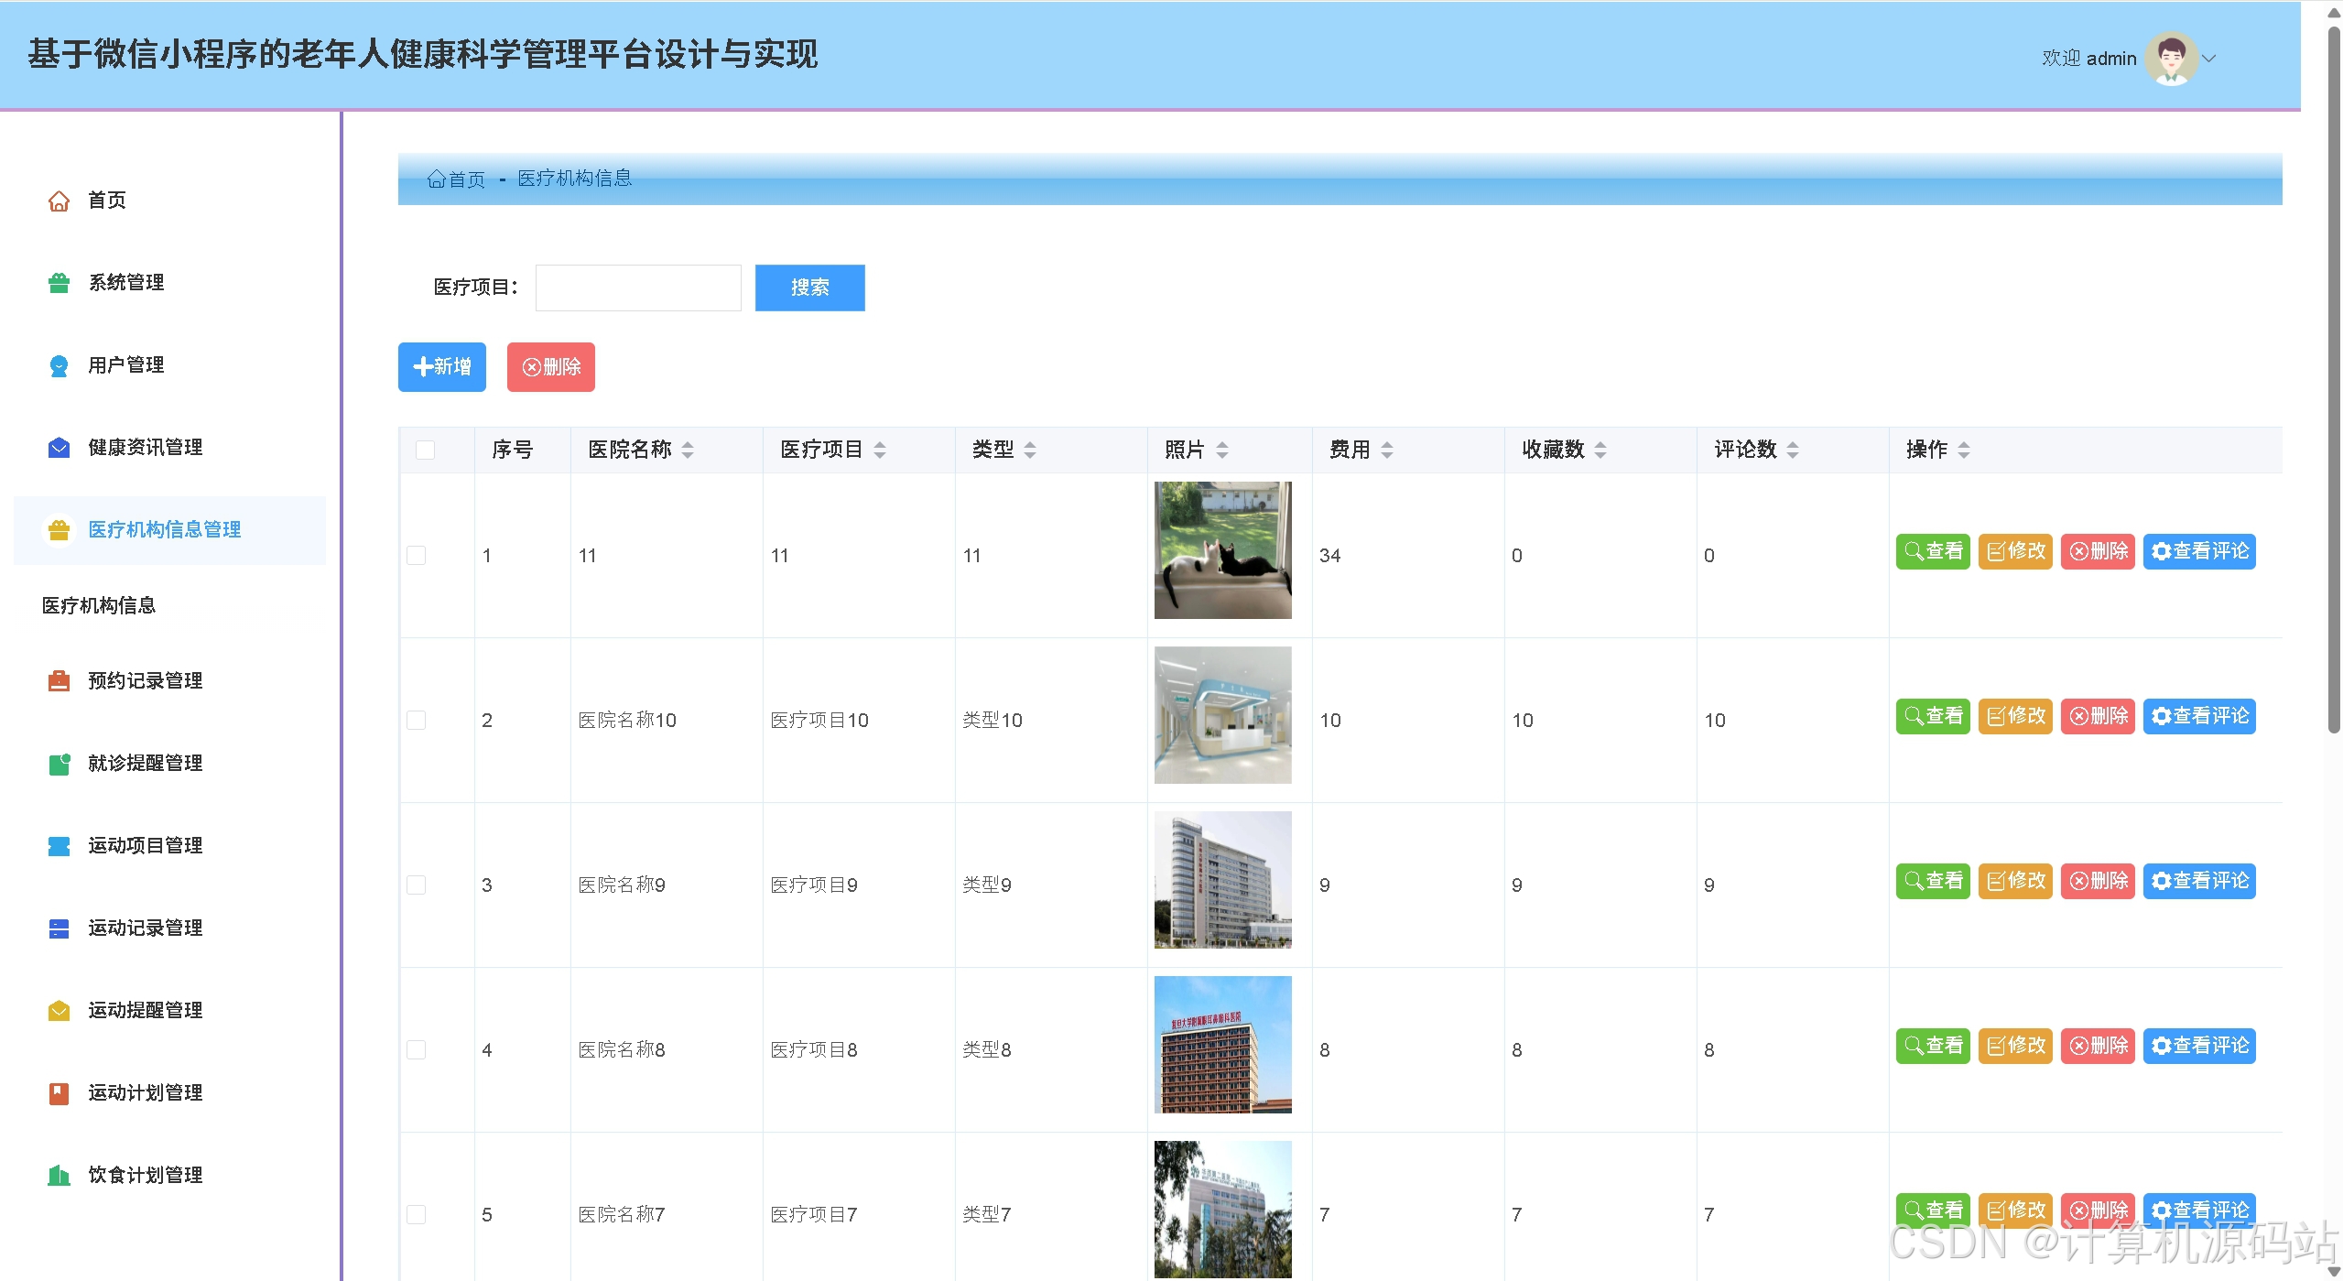2343x1281 pixels.
Task: Click the 运动提醒管理 yellow mail icon
Action: (x=59, y=1011)
